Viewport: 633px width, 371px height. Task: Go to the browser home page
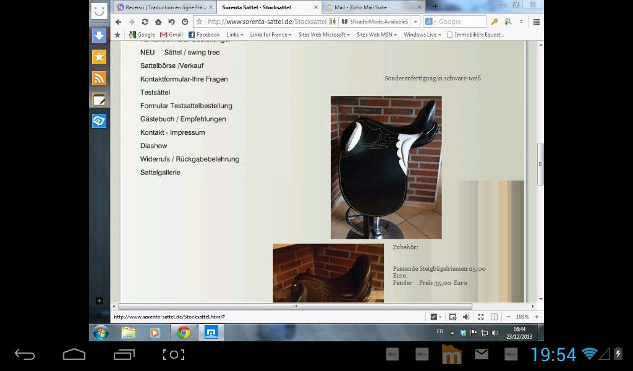(158, 22)
